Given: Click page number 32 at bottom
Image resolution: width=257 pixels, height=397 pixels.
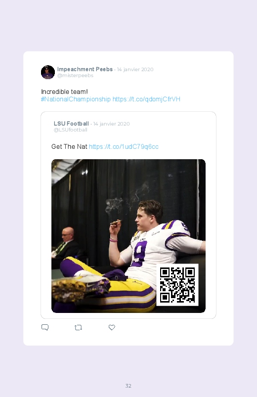Looking at the screenshot, I should coord(128,386).
